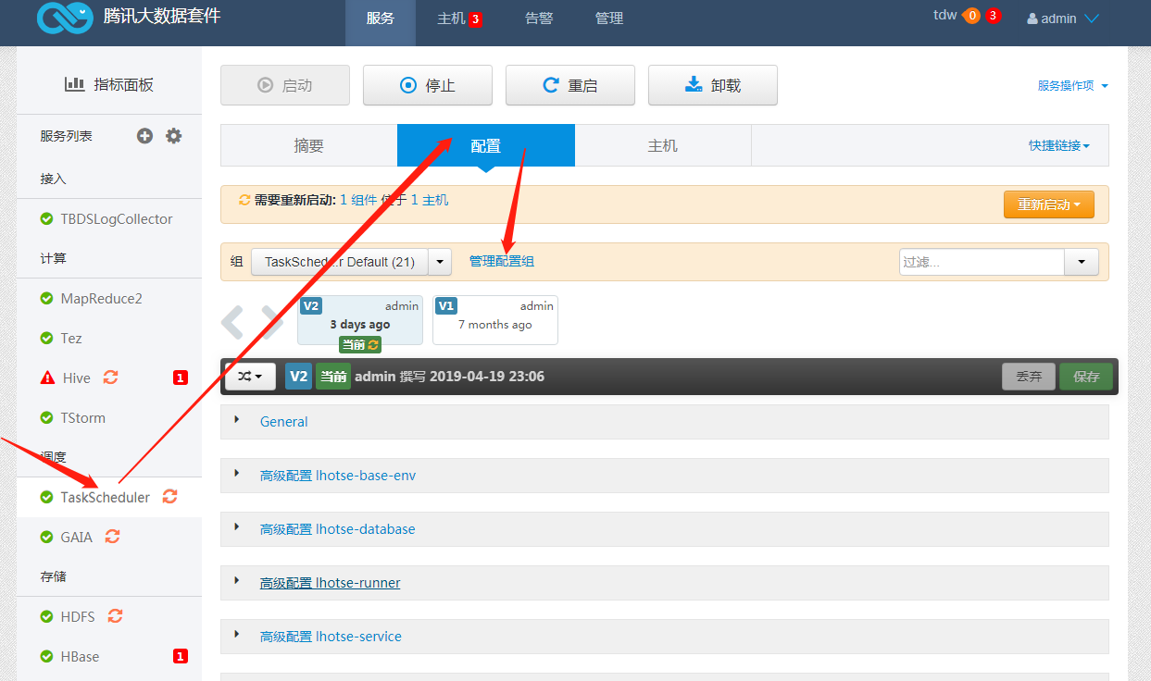Open the 服务操作项 dropdown
This screenshot has height=681, width=1151.
click(x=1073, y=85)
